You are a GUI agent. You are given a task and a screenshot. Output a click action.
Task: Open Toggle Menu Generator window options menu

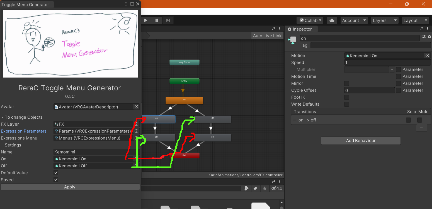point(126,4)
